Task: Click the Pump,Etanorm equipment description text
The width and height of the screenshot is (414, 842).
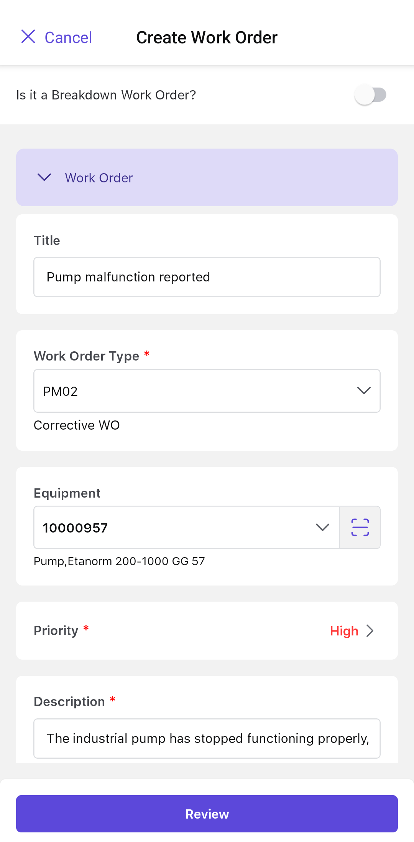Action: (x=119, y=561)
